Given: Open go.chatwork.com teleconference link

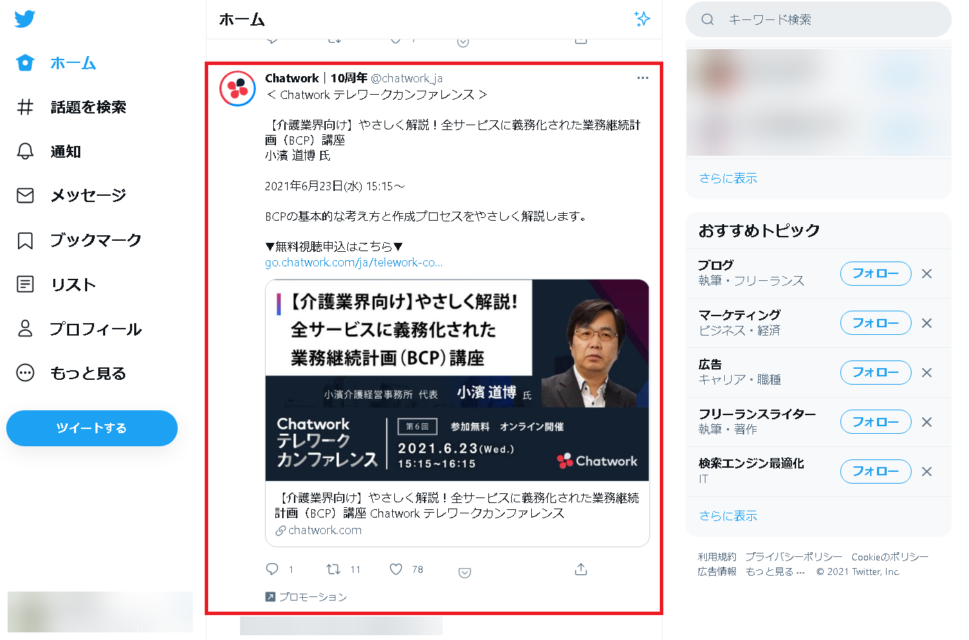Looking at the screenshot, I should pos(354,262).
